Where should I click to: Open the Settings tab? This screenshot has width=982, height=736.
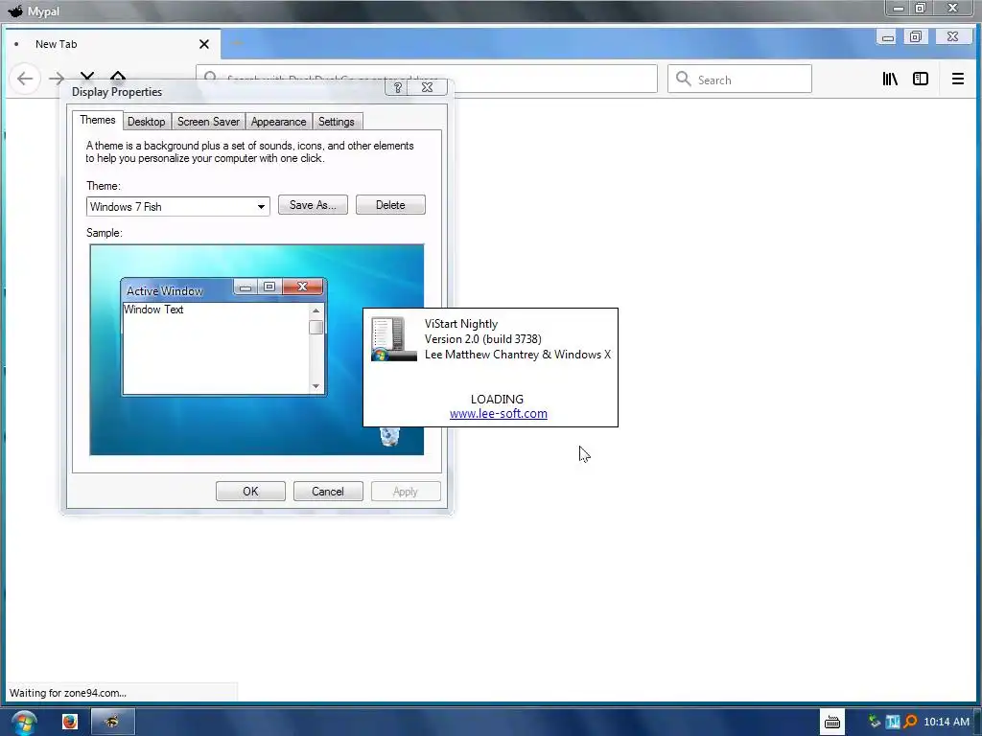pyautogui.click(x=337, y=122)
